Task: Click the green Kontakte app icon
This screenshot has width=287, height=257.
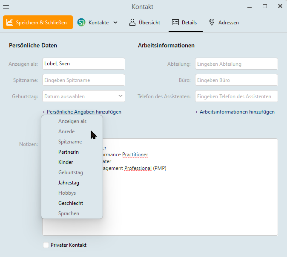Action: 81,23
